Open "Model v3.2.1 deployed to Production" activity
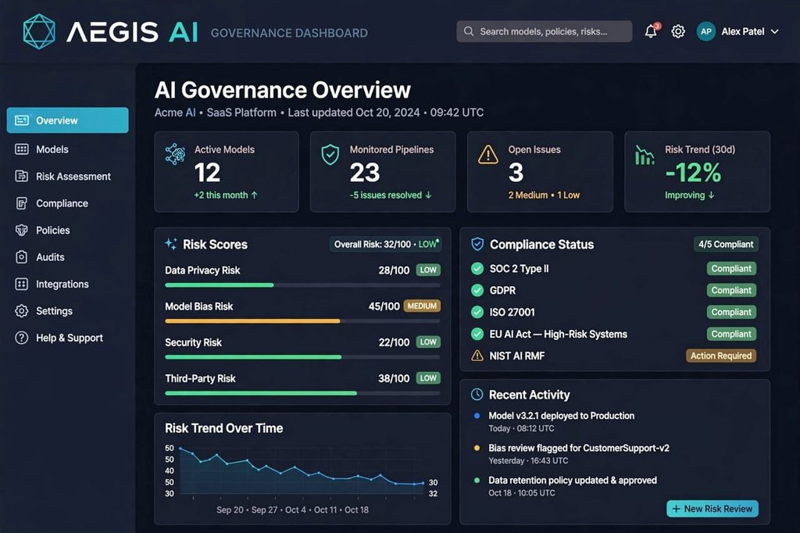The height and width of the screenshot is (533, 800). (561, 416)
